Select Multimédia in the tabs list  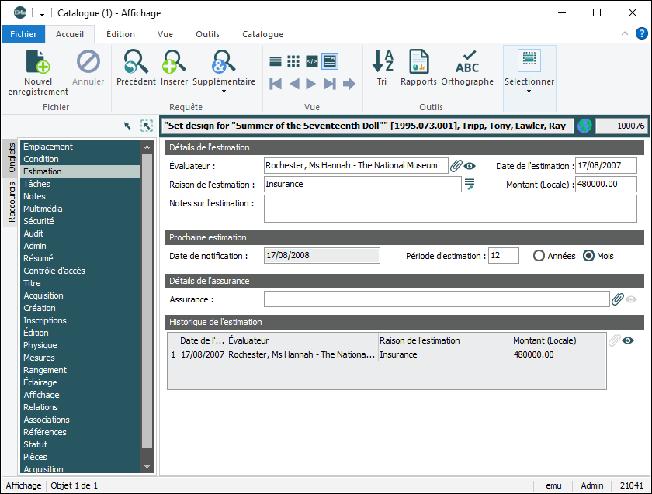(x=43, y=209)
